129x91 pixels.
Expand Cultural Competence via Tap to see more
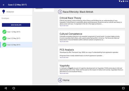(x=64, y=41)
